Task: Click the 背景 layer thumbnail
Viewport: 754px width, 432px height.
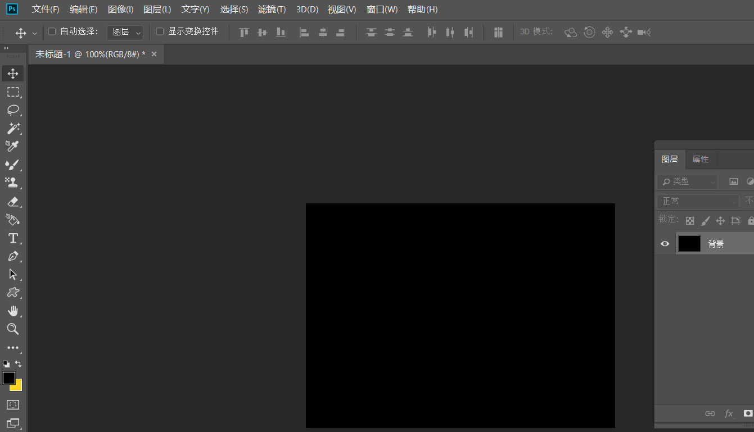Action: coord(689,244)
